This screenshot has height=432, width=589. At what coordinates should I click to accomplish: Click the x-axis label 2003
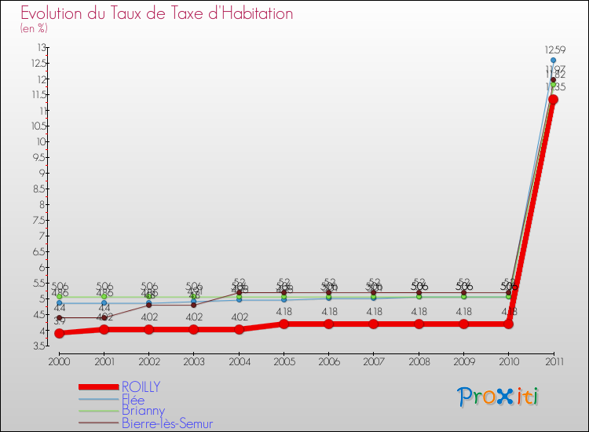point(193,361)
